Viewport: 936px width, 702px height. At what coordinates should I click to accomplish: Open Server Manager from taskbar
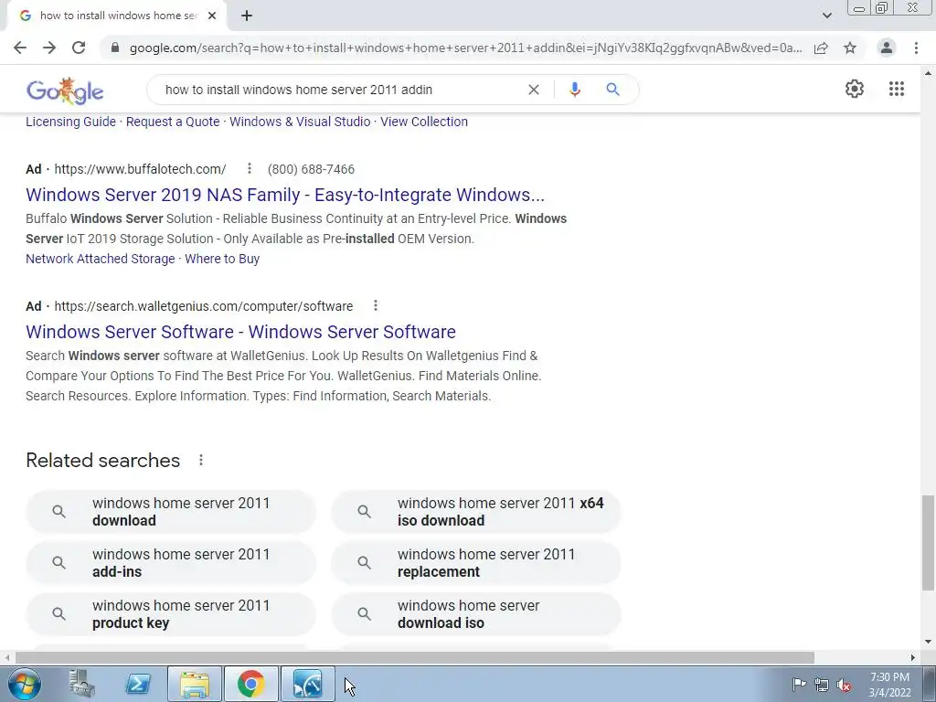coord(81,684)
